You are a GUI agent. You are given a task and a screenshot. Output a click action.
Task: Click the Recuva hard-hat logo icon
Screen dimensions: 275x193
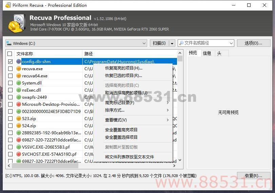click(x=17, y=23)
